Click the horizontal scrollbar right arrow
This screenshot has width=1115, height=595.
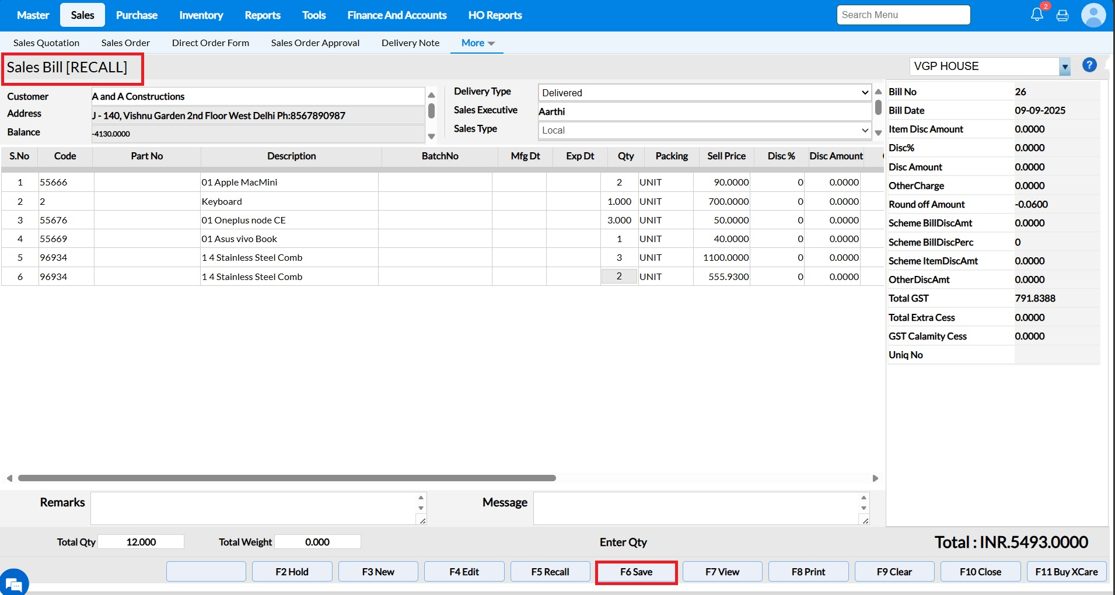tap(875, 478)
